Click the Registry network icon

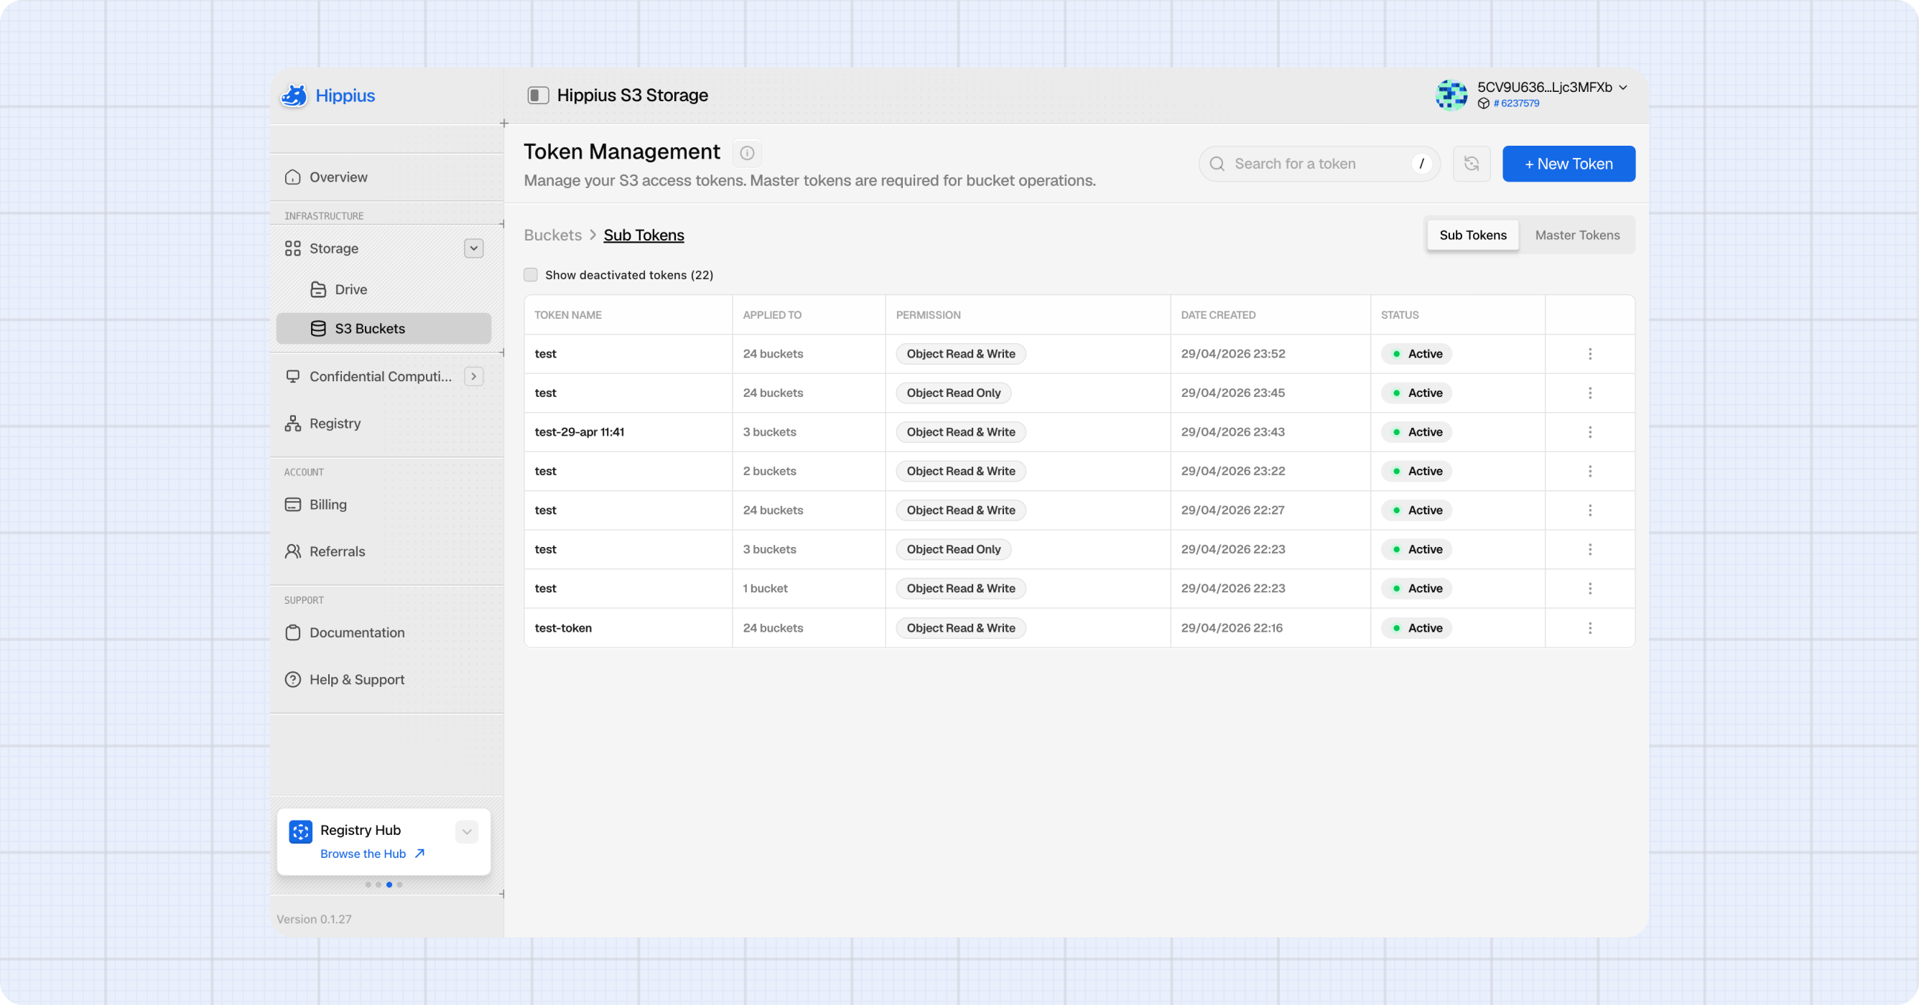[x=293, y=424]
